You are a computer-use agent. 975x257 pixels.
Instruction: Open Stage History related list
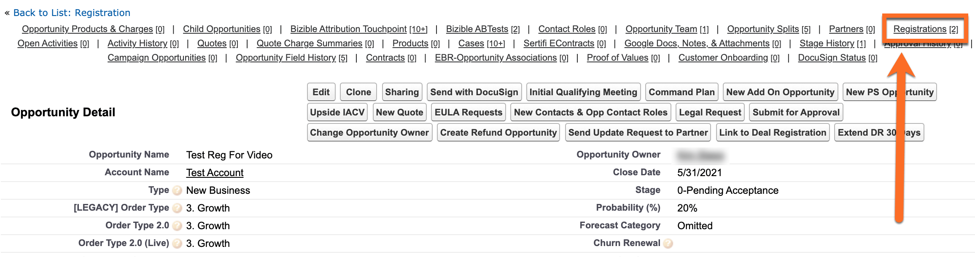tap(827, 43)
